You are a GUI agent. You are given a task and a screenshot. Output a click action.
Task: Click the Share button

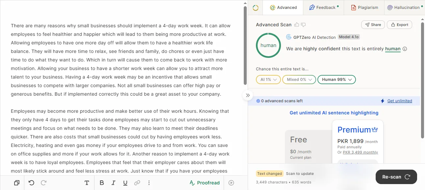tap(373, 25)
